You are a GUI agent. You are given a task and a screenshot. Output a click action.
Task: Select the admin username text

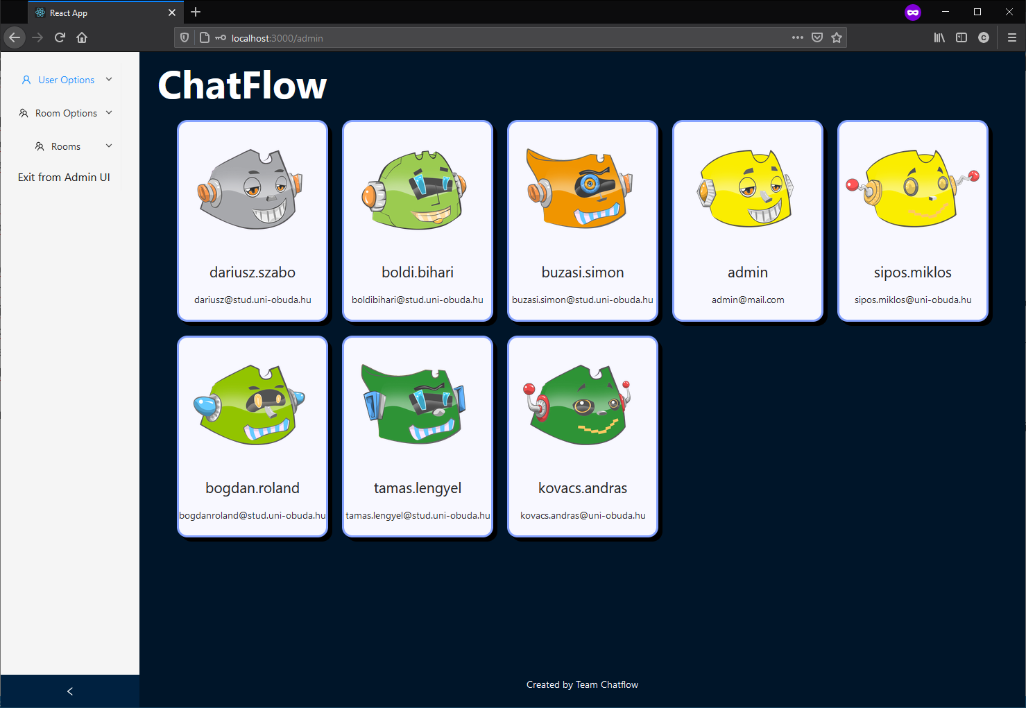coord(748,273)
